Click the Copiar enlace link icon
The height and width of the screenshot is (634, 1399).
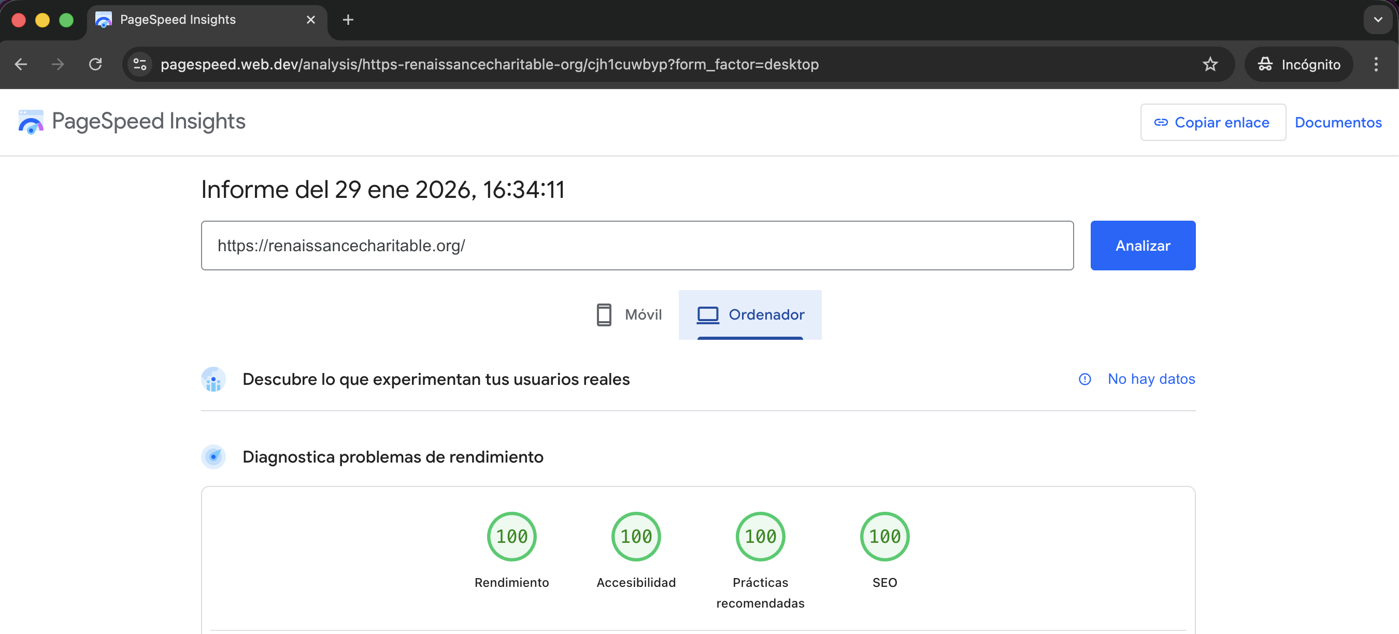click(1161, 122)
